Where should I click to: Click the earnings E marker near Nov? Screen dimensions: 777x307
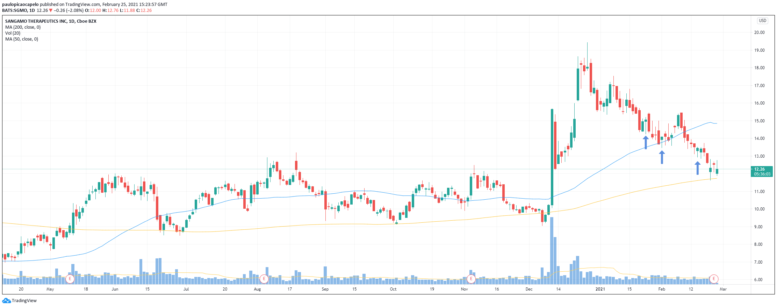(x=471, y=279)
